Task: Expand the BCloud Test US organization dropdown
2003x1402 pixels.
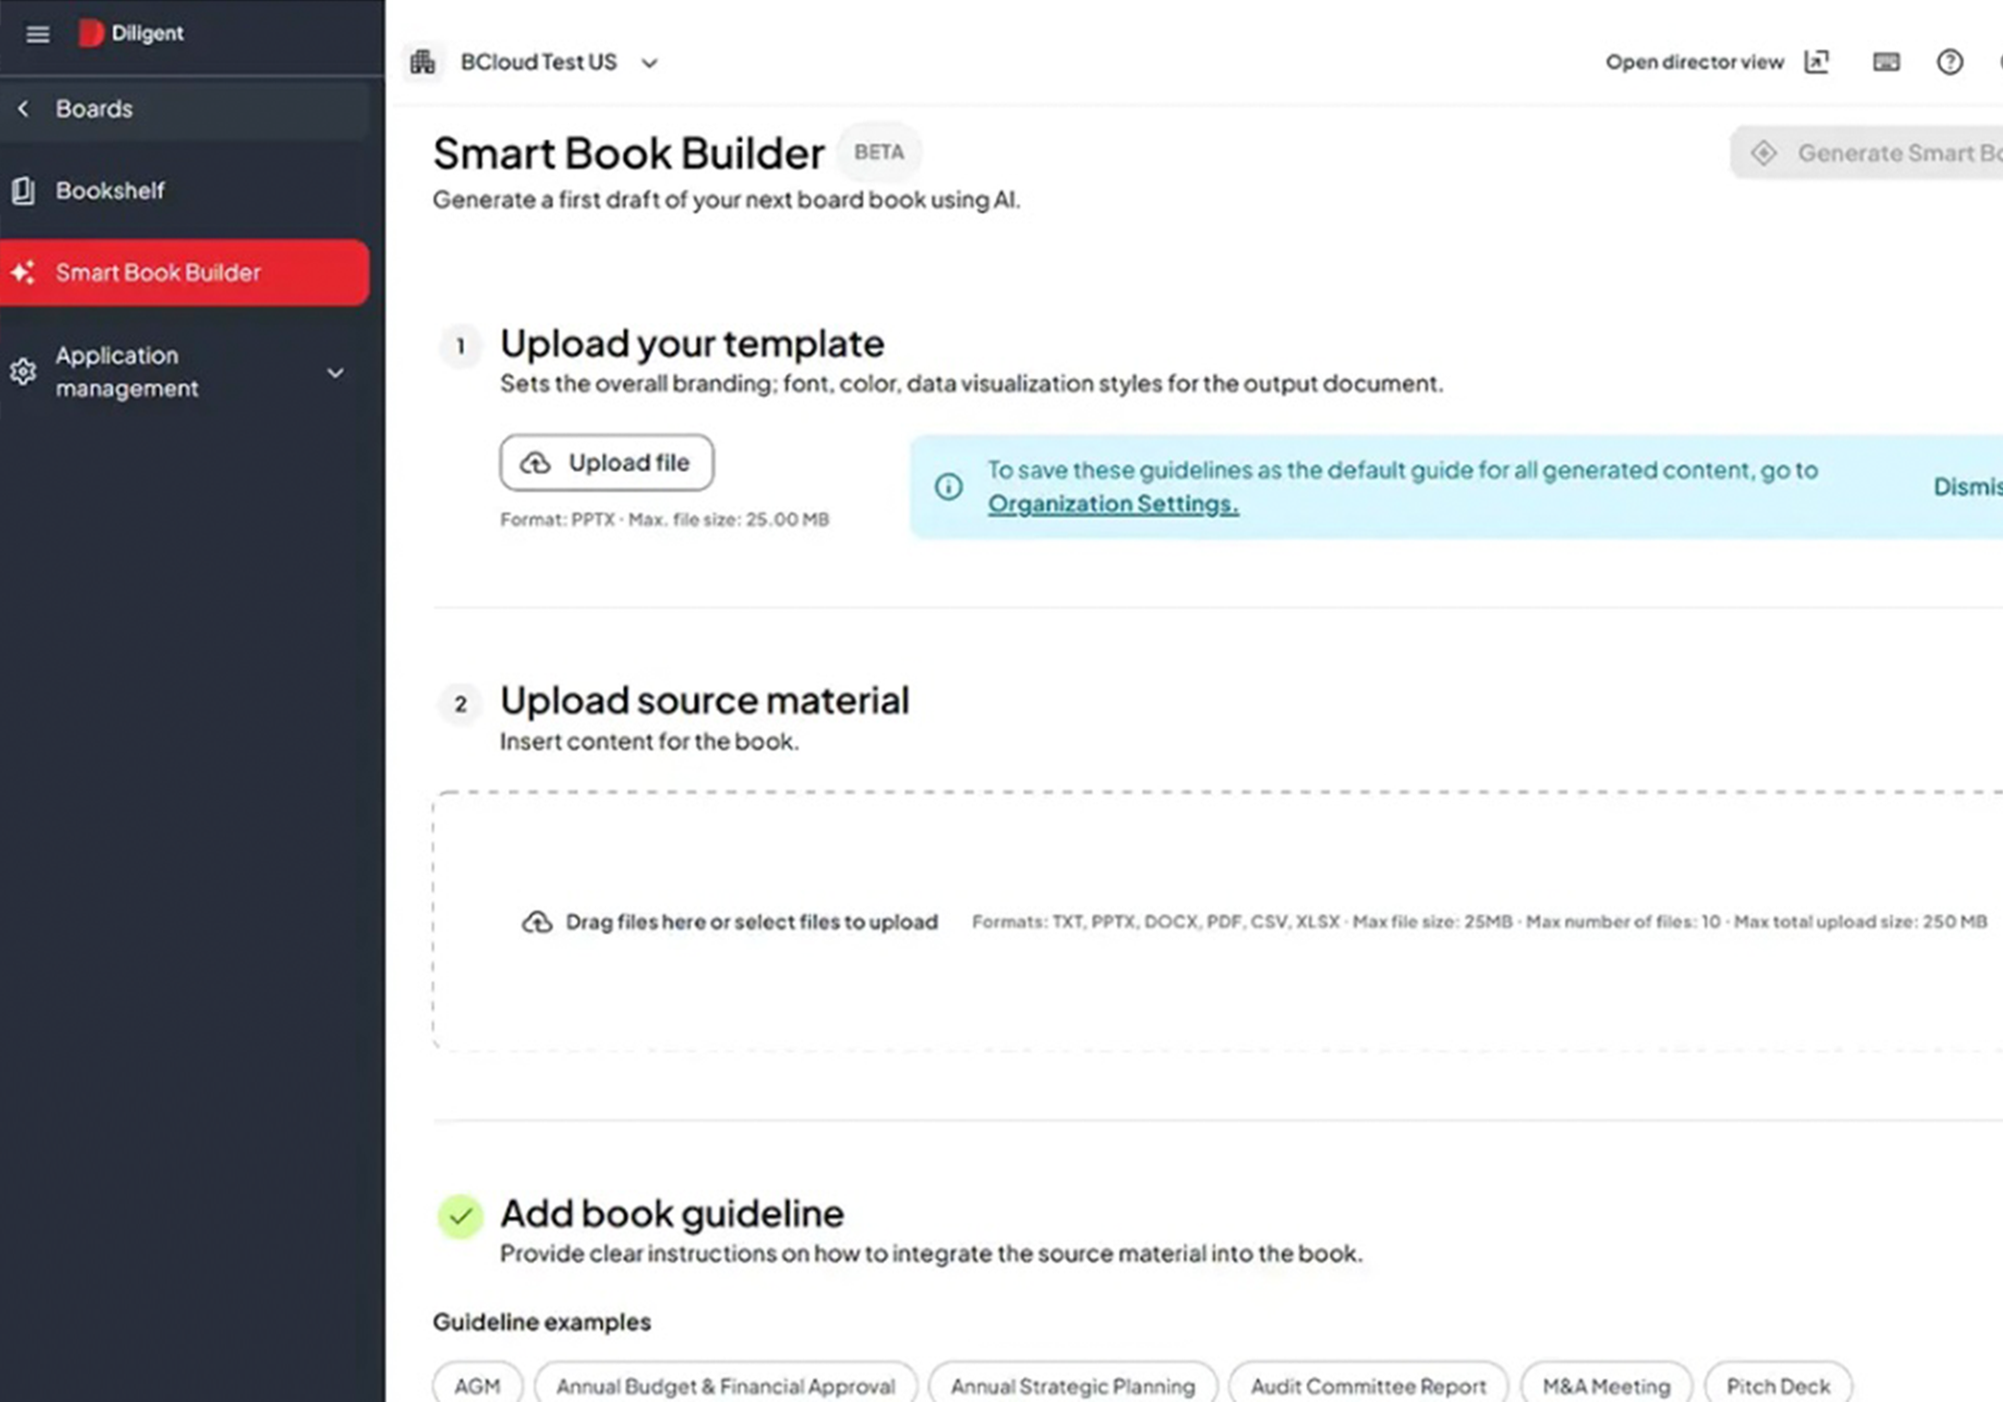Action: [x=649, y=63]
